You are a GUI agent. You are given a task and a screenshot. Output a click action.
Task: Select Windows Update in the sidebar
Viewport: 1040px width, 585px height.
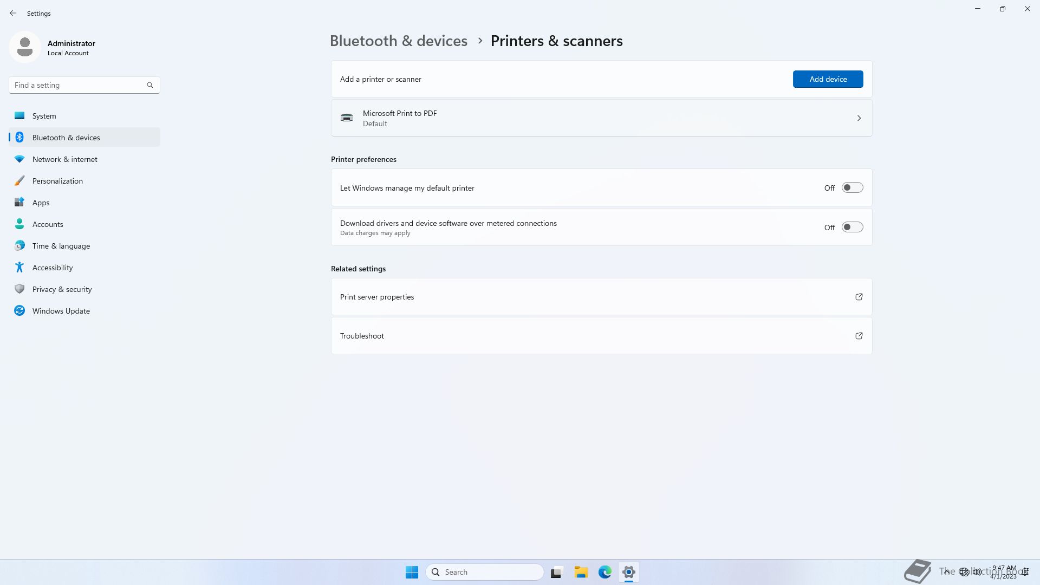click(84, 310)
